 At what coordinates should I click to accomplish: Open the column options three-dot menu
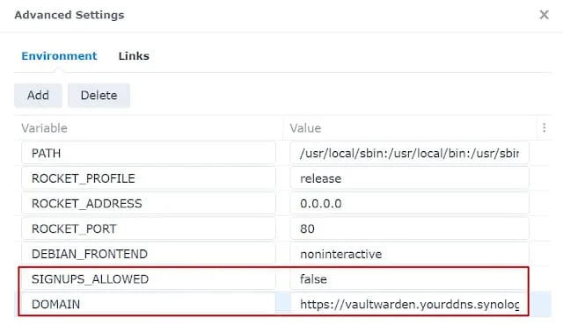pos(544,128)
